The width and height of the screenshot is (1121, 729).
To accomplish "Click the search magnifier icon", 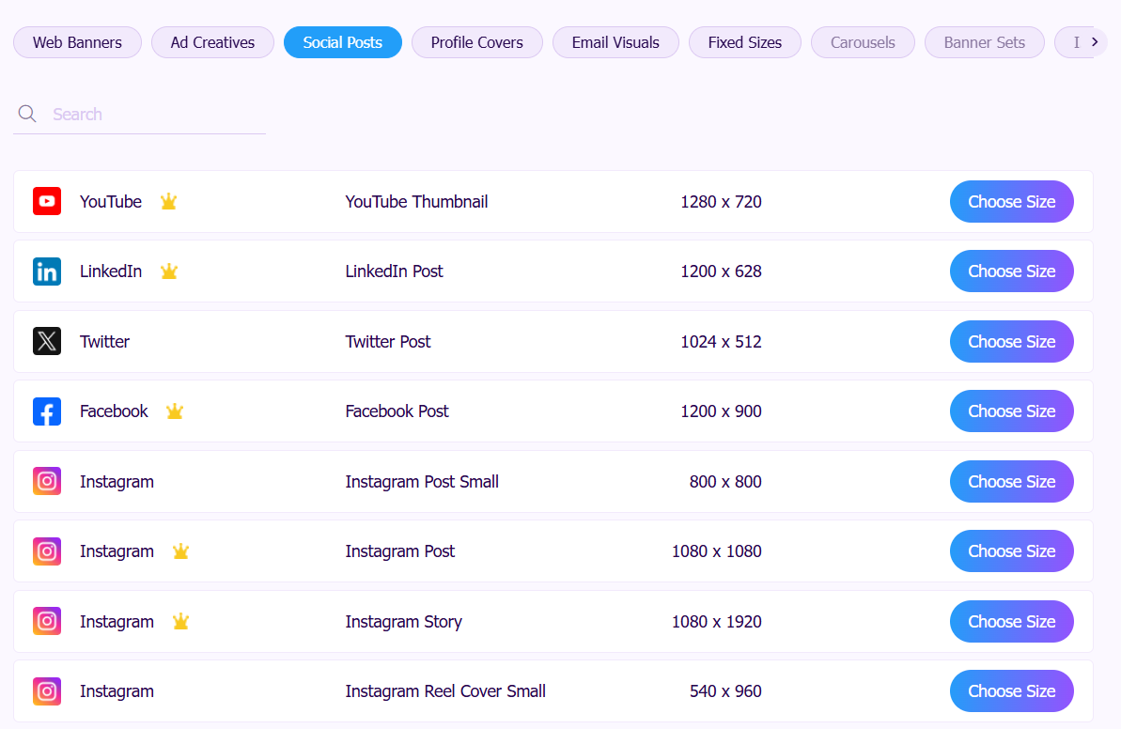I will [x=27, y=114].
